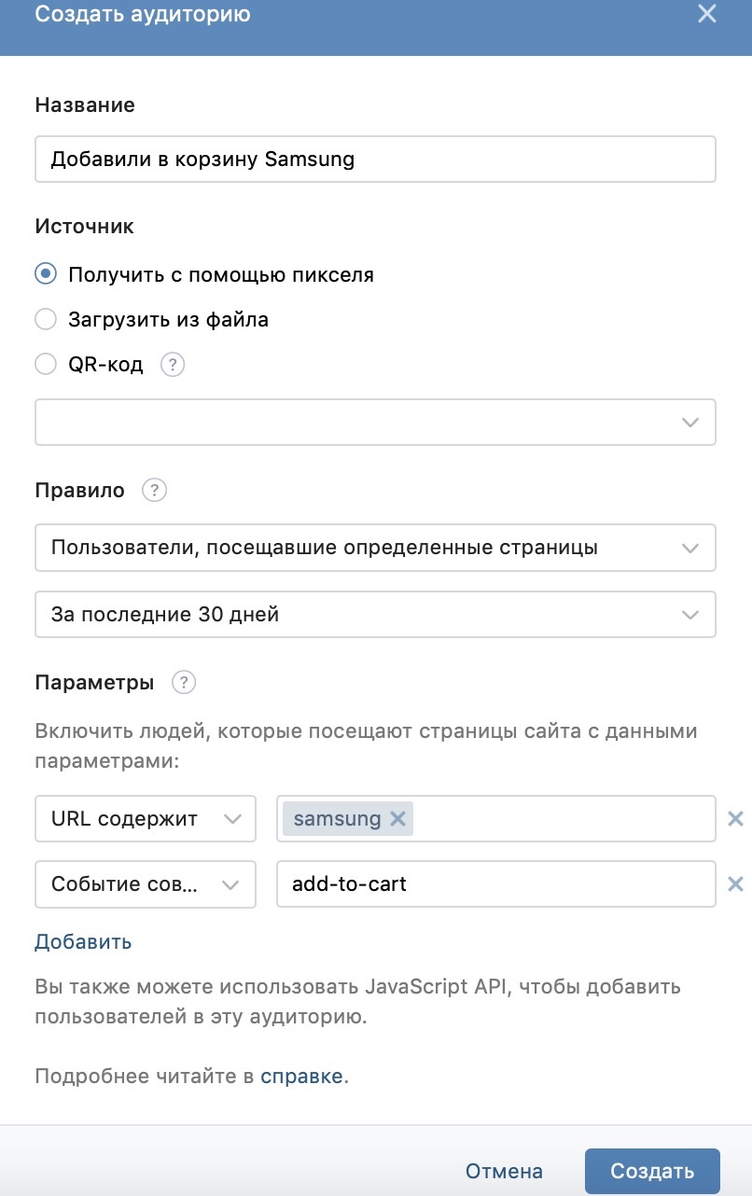Close the Создать аудиторию dialog
This screenshot has width=752, height=1196.
click(707, 14)
